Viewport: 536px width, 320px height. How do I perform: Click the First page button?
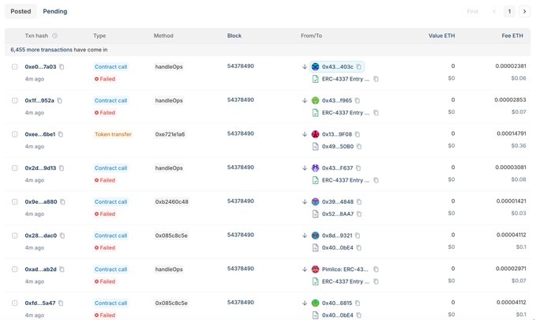[x=472, y=12]
